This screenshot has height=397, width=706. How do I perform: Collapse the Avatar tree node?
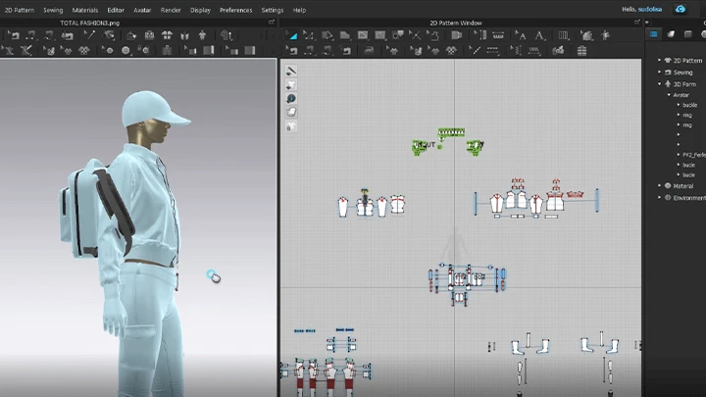tap(669, 95)
